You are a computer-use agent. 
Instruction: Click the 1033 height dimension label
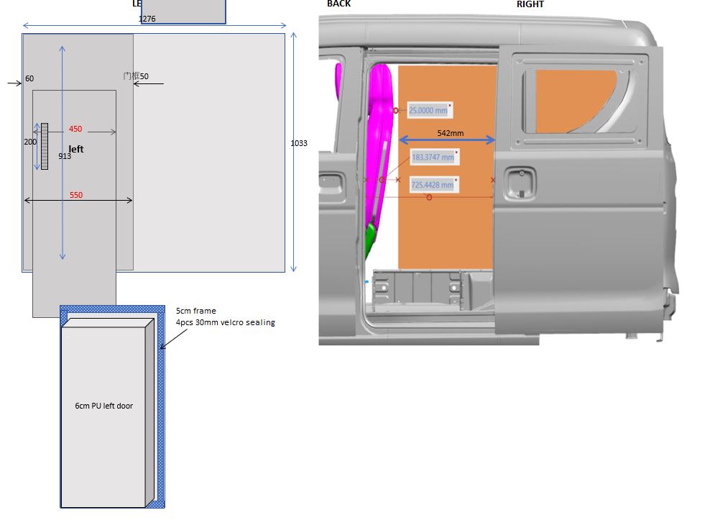pos(299,143)
